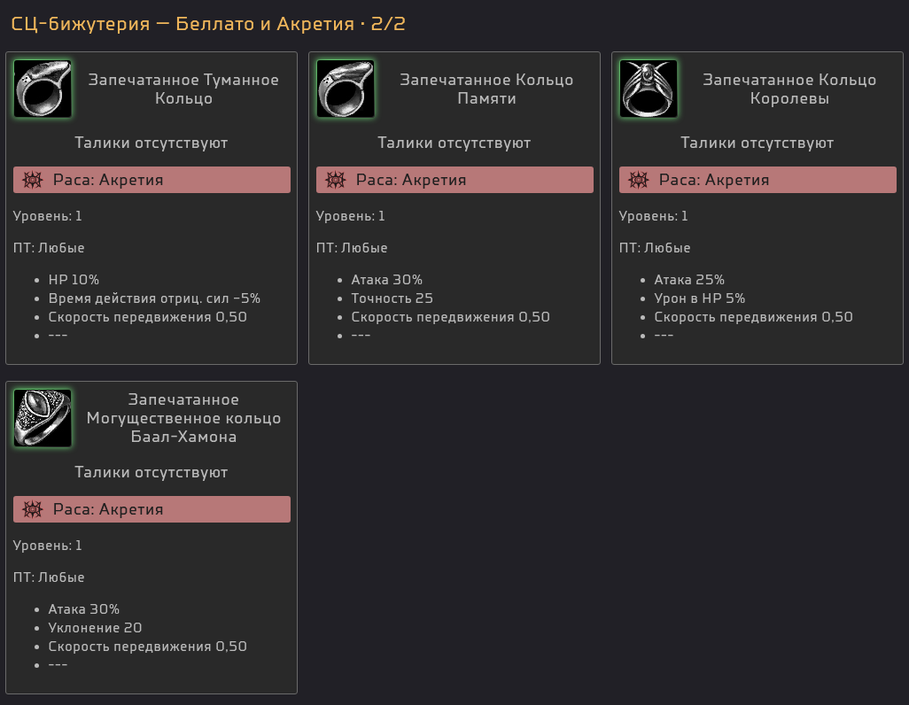Click Accretia race emblem in Туманное Кольцо card
909x705 pixels.
[33, 180]
